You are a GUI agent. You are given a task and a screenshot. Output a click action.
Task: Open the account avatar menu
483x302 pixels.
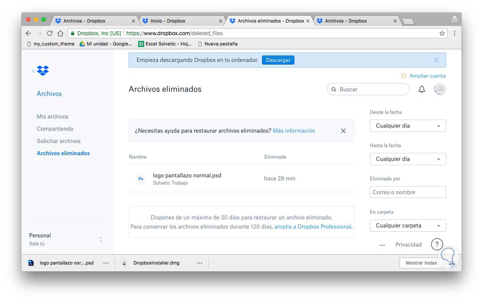coord(440,89)
